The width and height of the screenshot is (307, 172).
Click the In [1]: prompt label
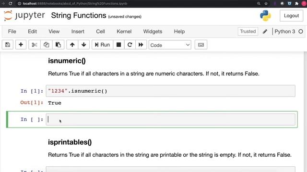point(32,91)
